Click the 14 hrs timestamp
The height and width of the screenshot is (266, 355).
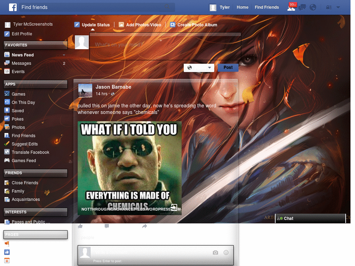tap(102, 94)
